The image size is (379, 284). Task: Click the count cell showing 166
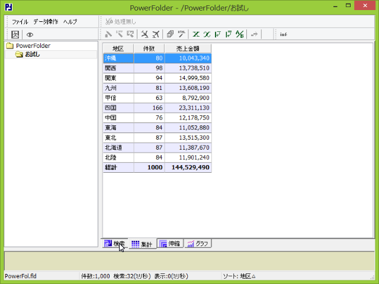coord(149,108)
